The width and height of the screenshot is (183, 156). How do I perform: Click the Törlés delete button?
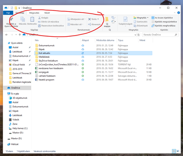tap(93, 19)
